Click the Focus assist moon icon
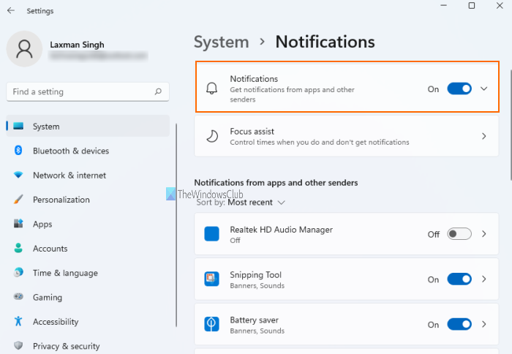This screenshot has height=354, width=512. [x=211, y=136]
